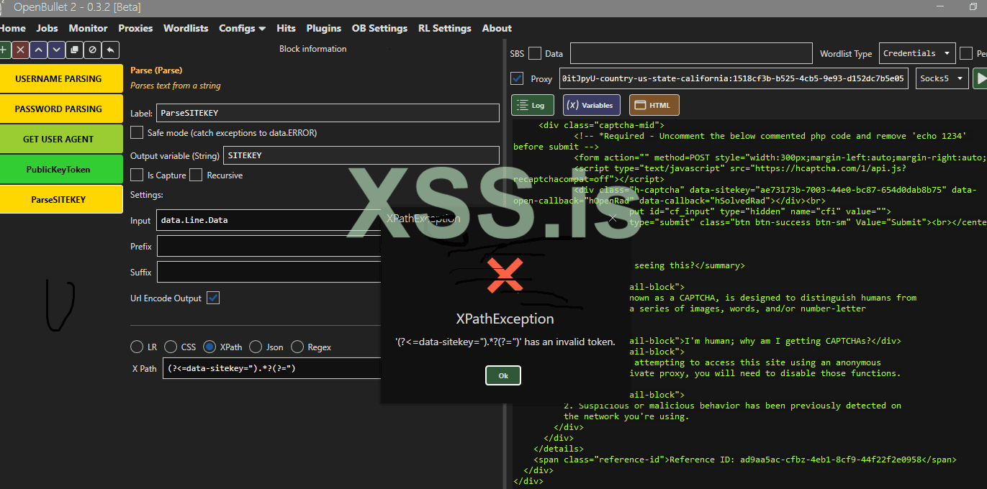Select the ParseSITEKEY block
Screen dimensions: 987x489
(61, 199)
